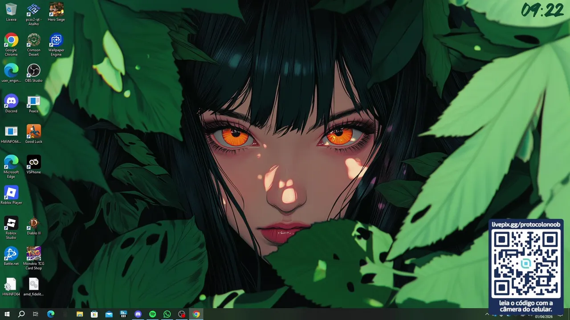570x320 pixels.
Task: Switch to Spotify on the taskbar
Action: point(153,314)
